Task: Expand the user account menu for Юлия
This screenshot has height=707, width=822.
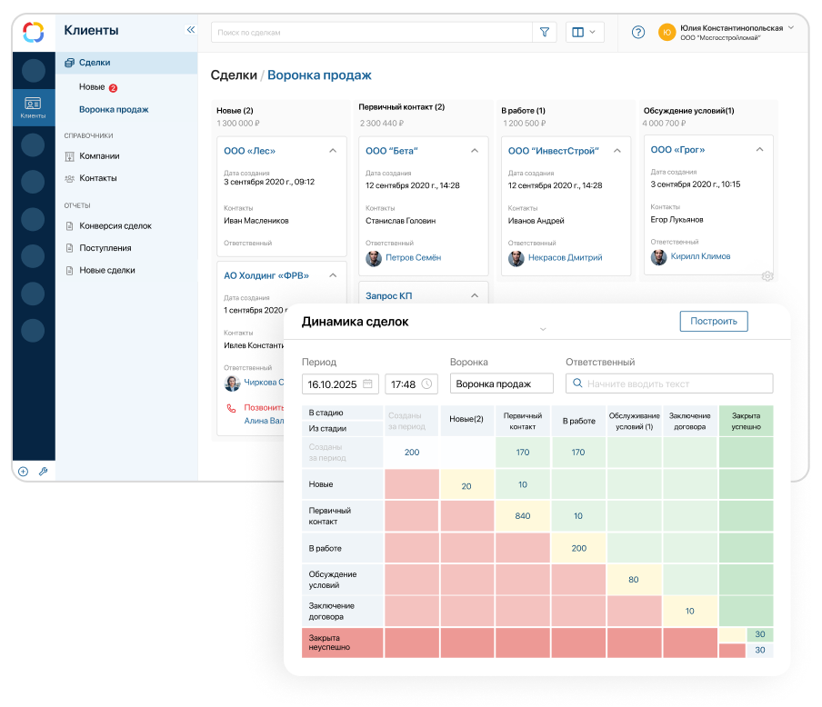Action: (x=791, y=28)
